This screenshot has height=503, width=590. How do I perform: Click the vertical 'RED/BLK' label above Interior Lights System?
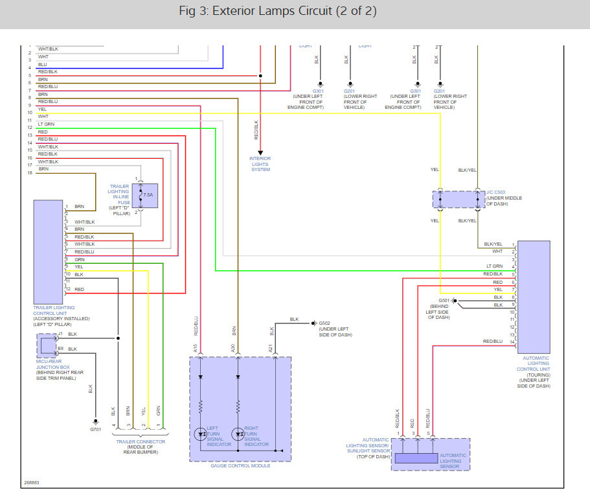[256, 130]
